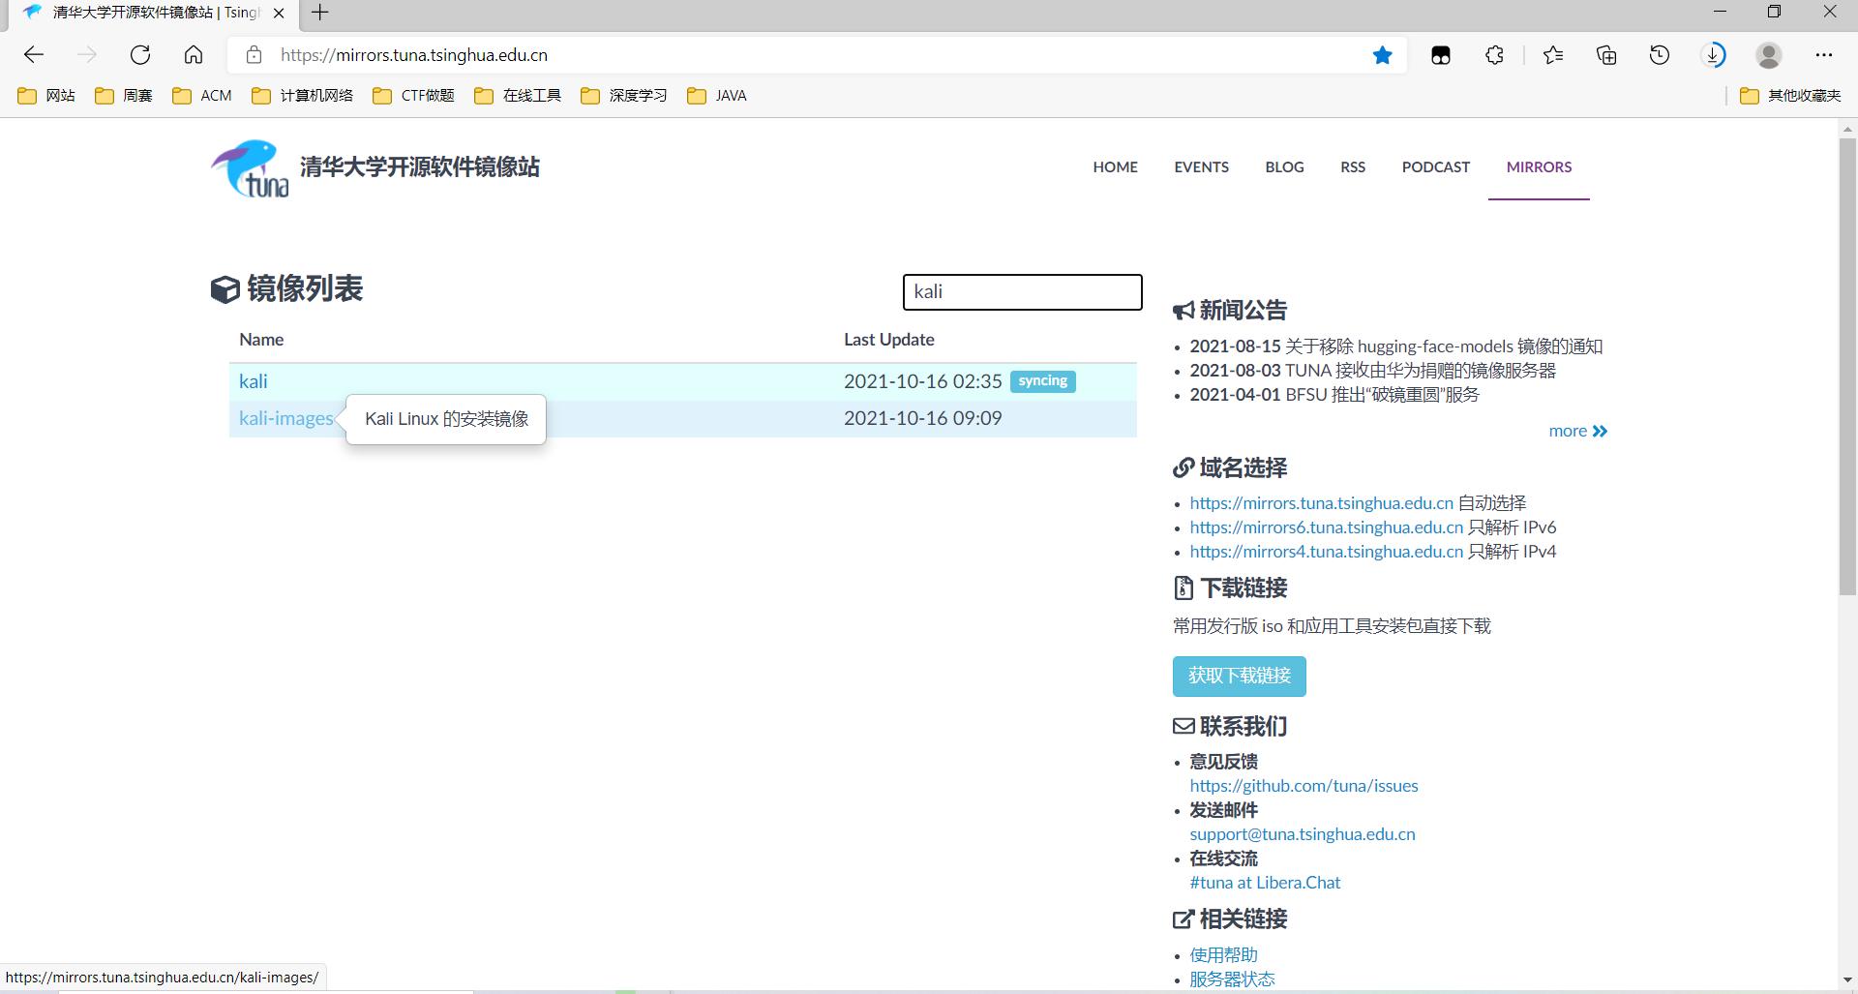Open the Downloads icon
The height and width of the screenshot is (994, 1858).
pyautogui.click(x=1714, y=55)
